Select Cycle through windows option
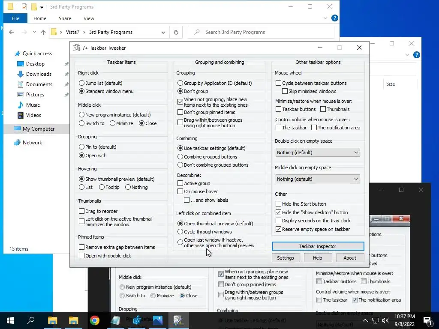Viewport: 439px width, 329px height. pyautogui.click(x=180, y=232)
